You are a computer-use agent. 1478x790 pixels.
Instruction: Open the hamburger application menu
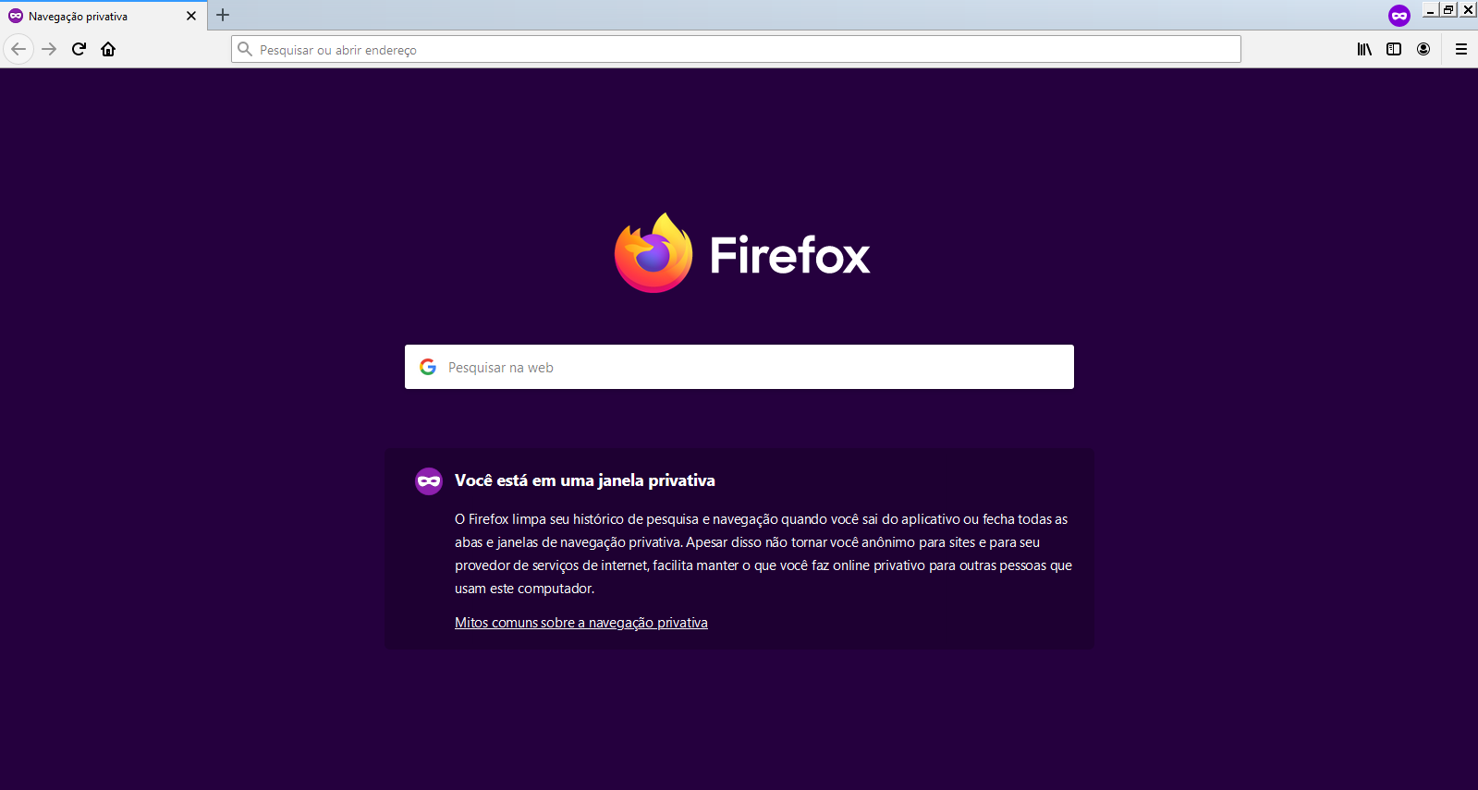1461,49
